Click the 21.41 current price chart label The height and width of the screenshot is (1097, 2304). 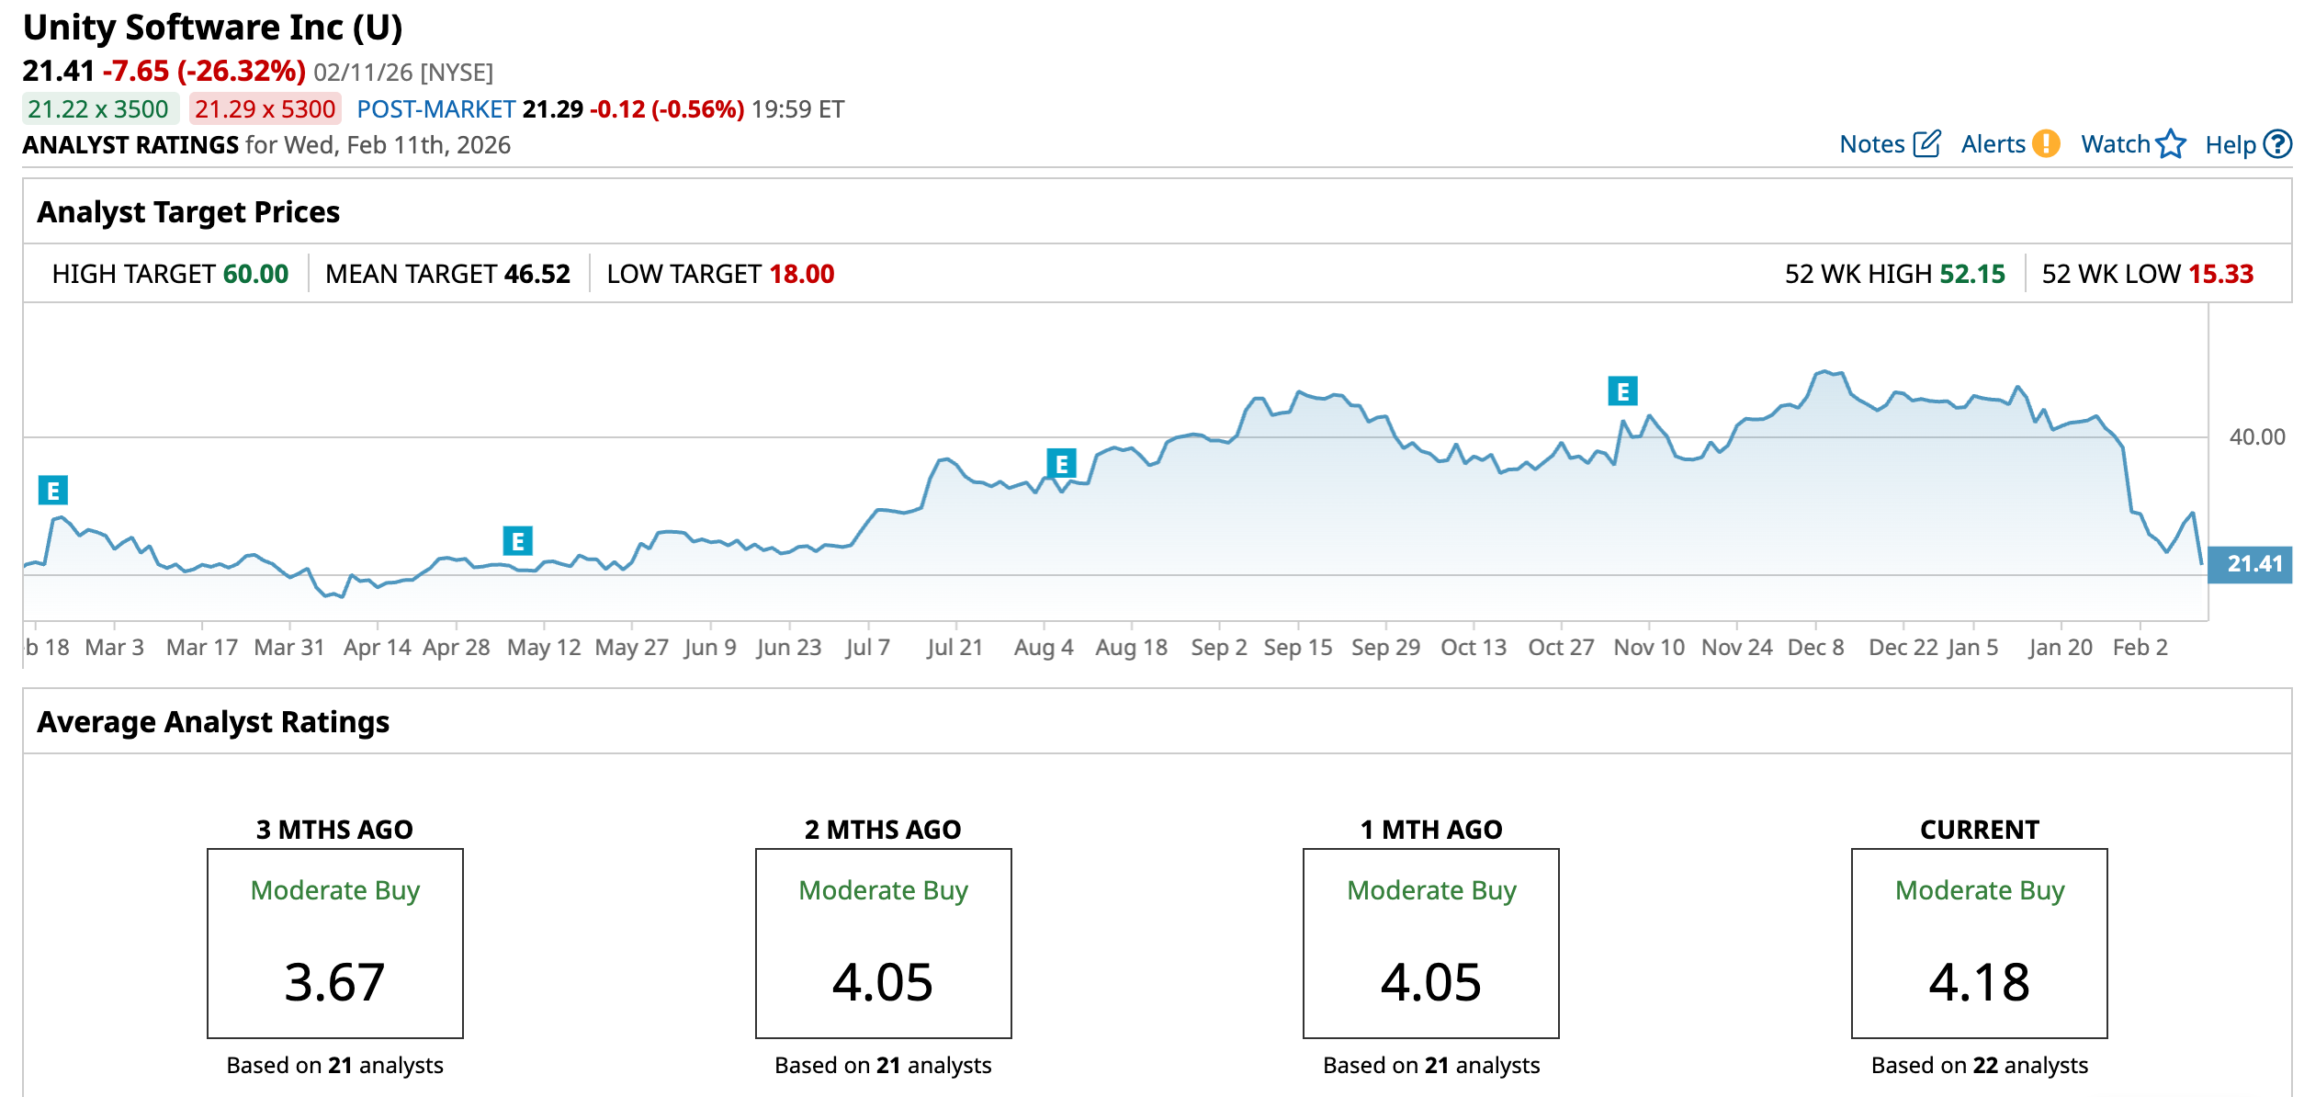coord(2252,564)
